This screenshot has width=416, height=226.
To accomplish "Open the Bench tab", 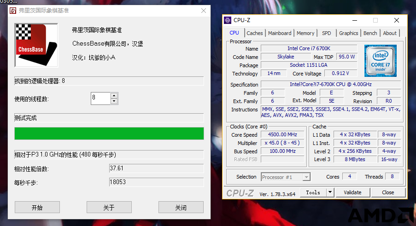I will click(370, 33).
